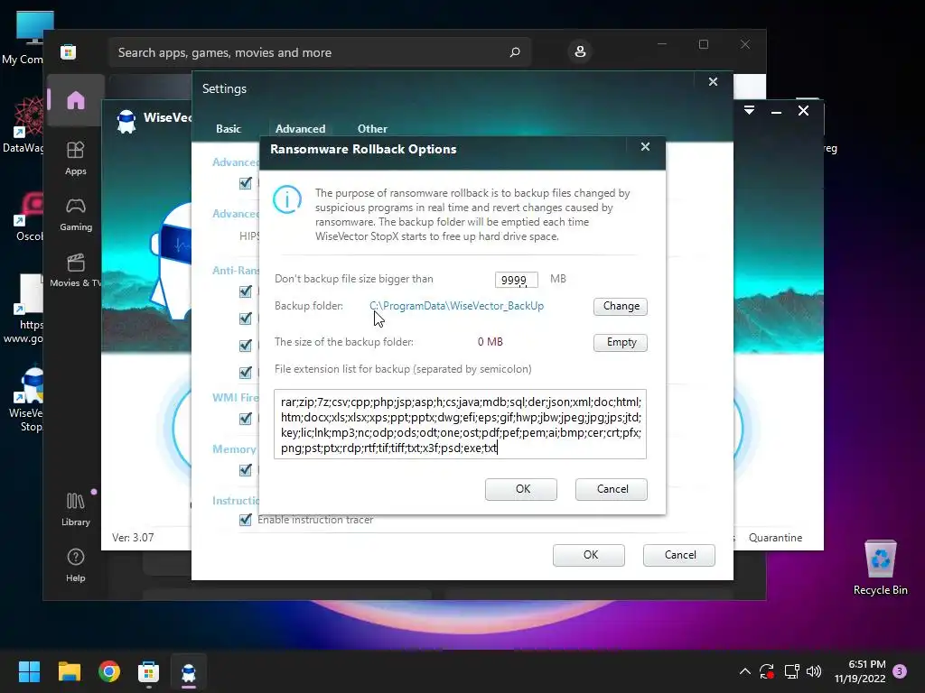925x693 pixels.
Task: Open Gaming section in Microsoft Store
Action: tap(76, 215)
